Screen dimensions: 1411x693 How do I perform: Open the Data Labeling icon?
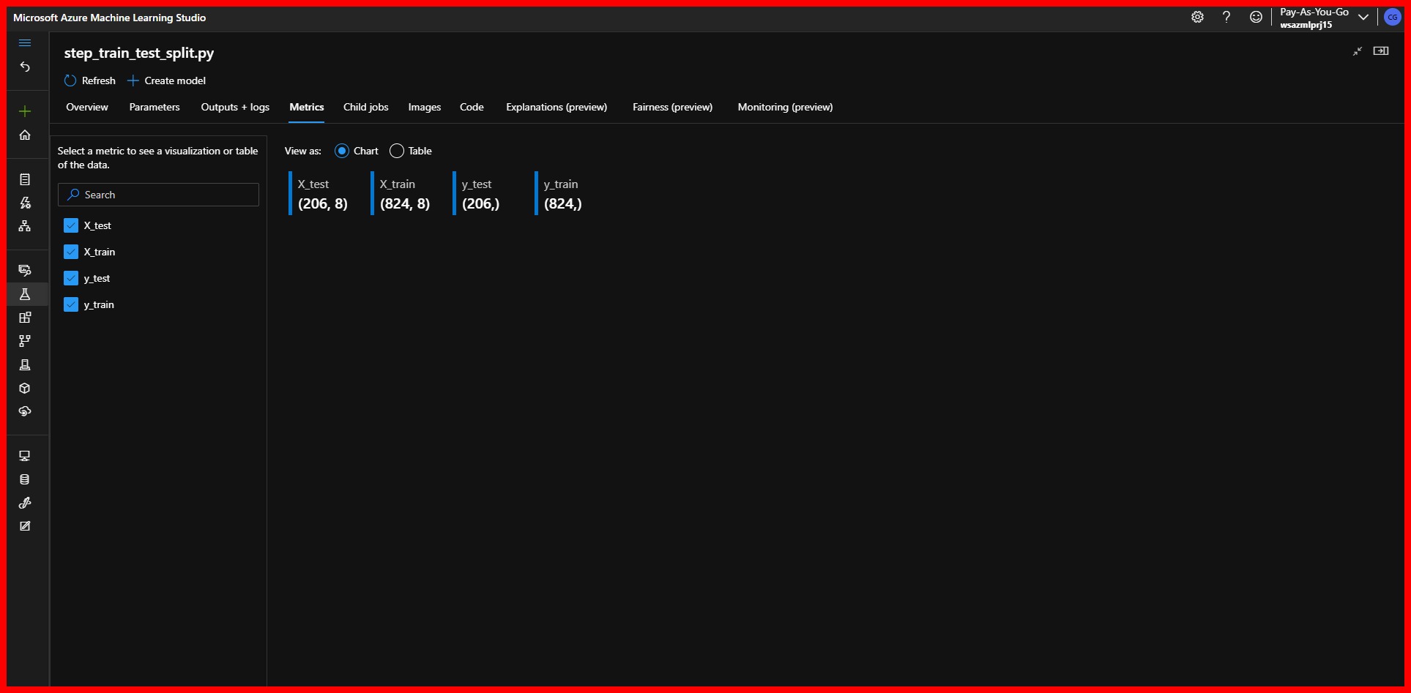(x=25, y=526)
